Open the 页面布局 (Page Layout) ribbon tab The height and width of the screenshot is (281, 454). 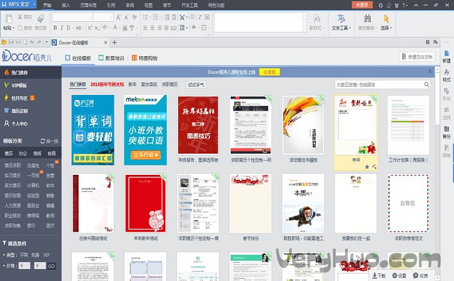pyautogui.click(x=88, y=5)
